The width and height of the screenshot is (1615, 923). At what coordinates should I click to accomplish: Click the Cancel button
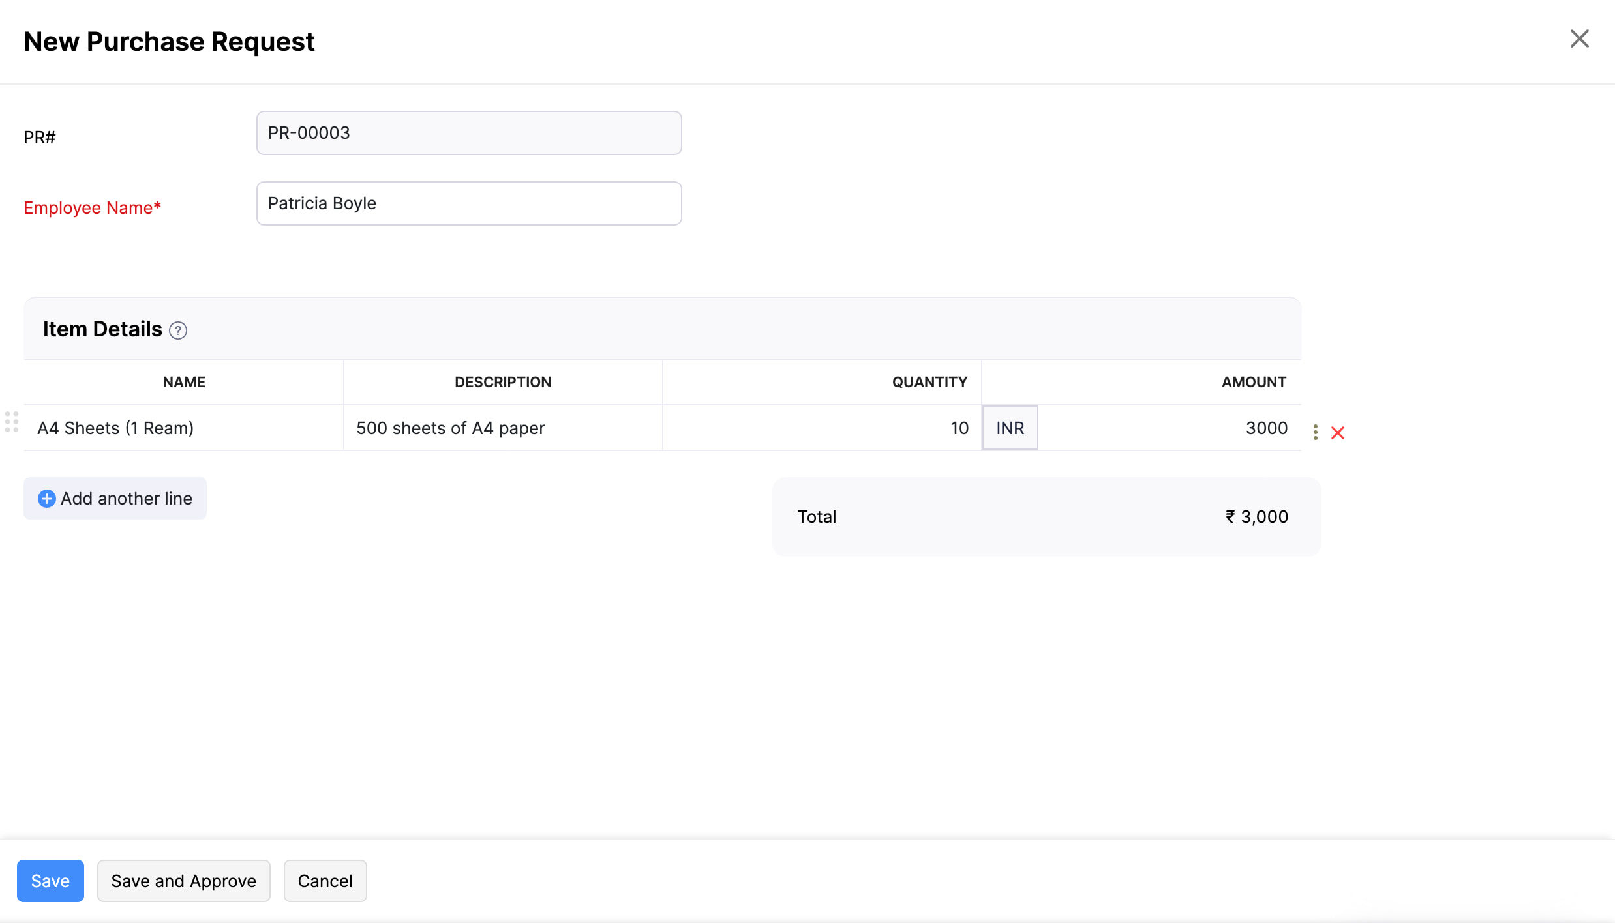point(325,881)
